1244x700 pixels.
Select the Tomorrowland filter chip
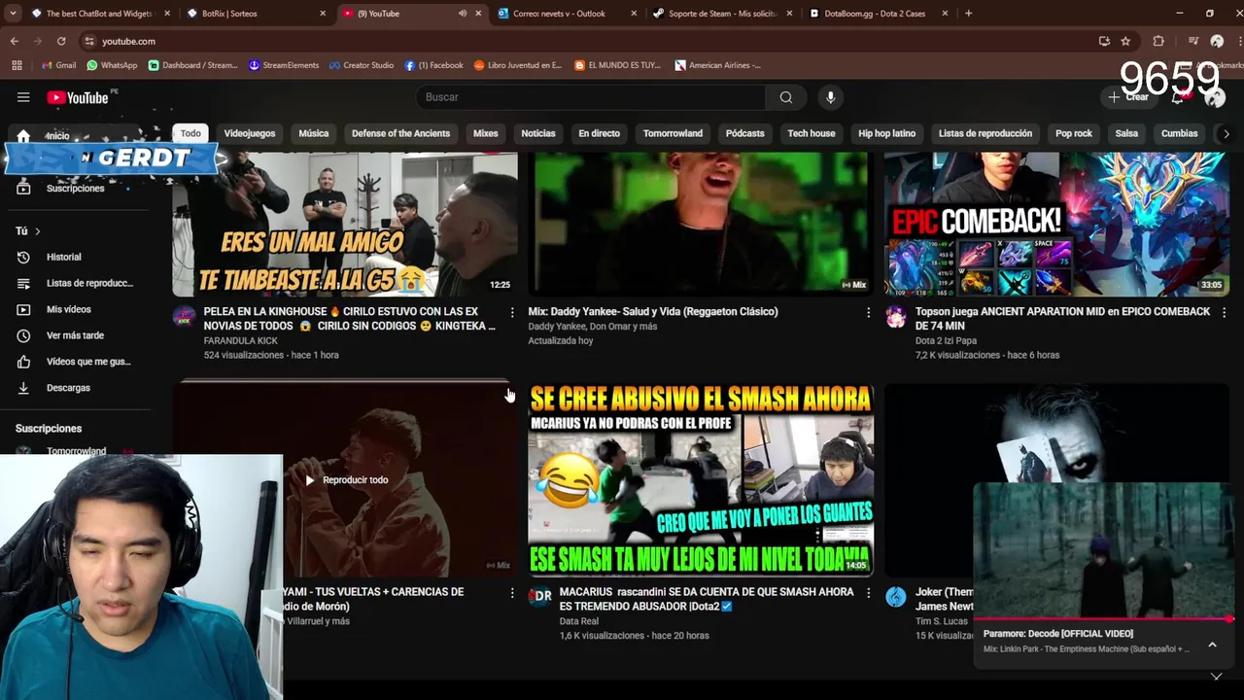click(x=673, y=133)
